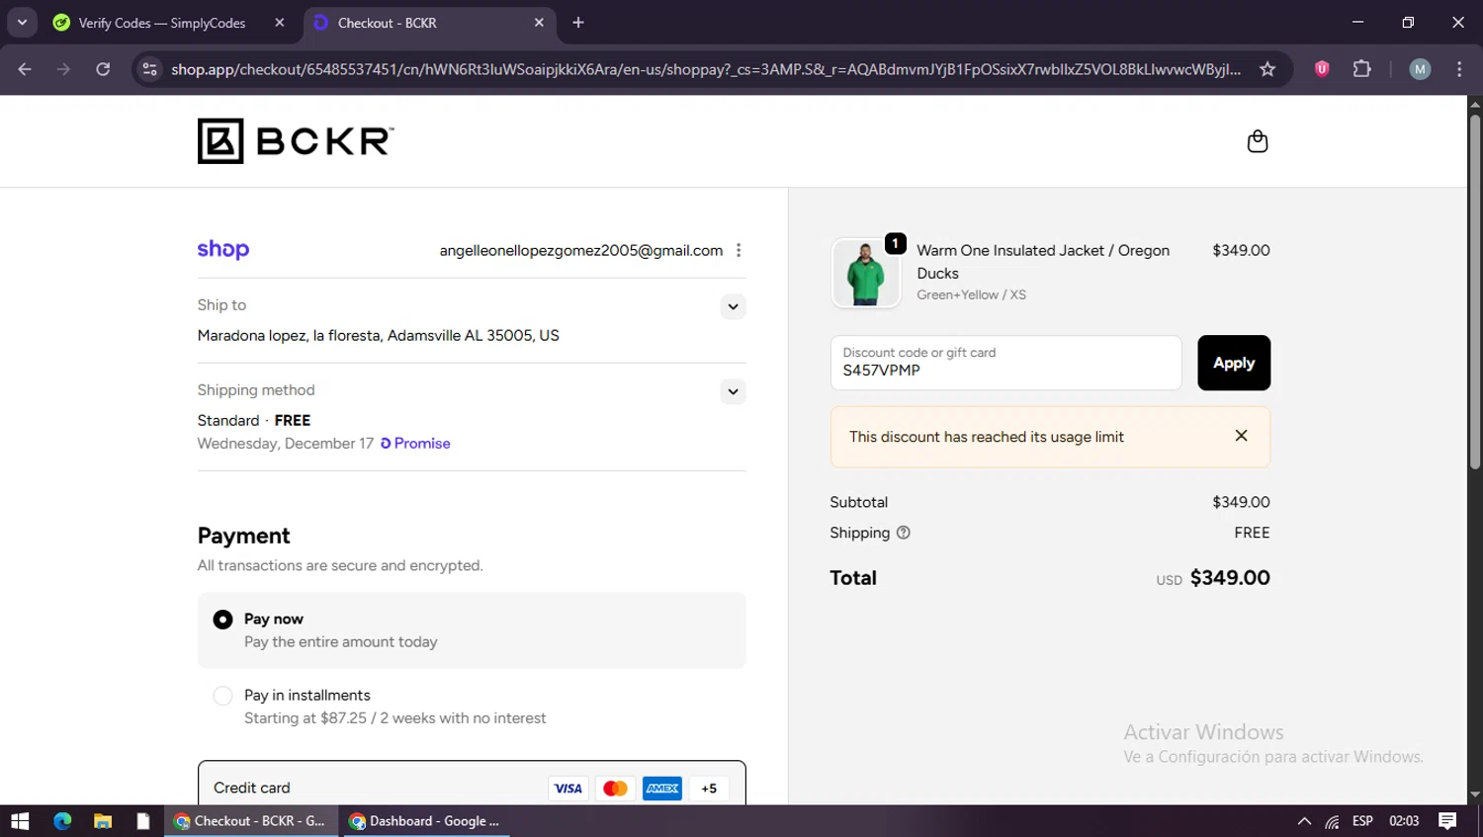View site information icon in address bar

tap(149, 69)
